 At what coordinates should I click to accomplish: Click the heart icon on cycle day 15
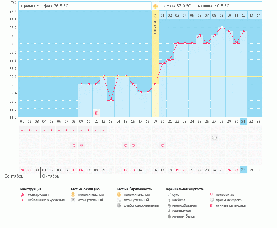pyautogui.click(x=126, y=146)
